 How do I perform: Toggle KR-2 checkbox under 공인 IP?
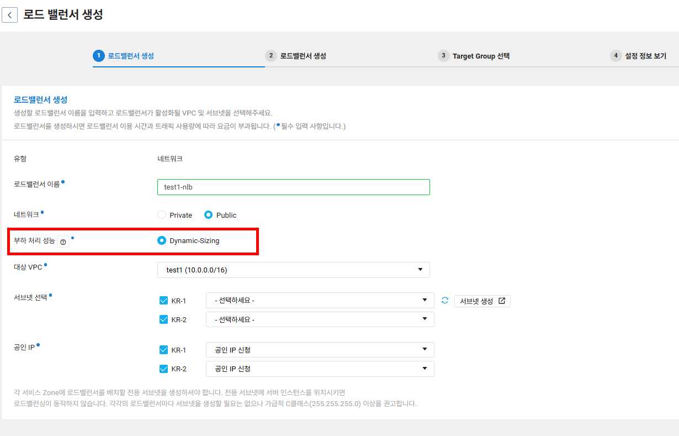[x=163, y=369]
